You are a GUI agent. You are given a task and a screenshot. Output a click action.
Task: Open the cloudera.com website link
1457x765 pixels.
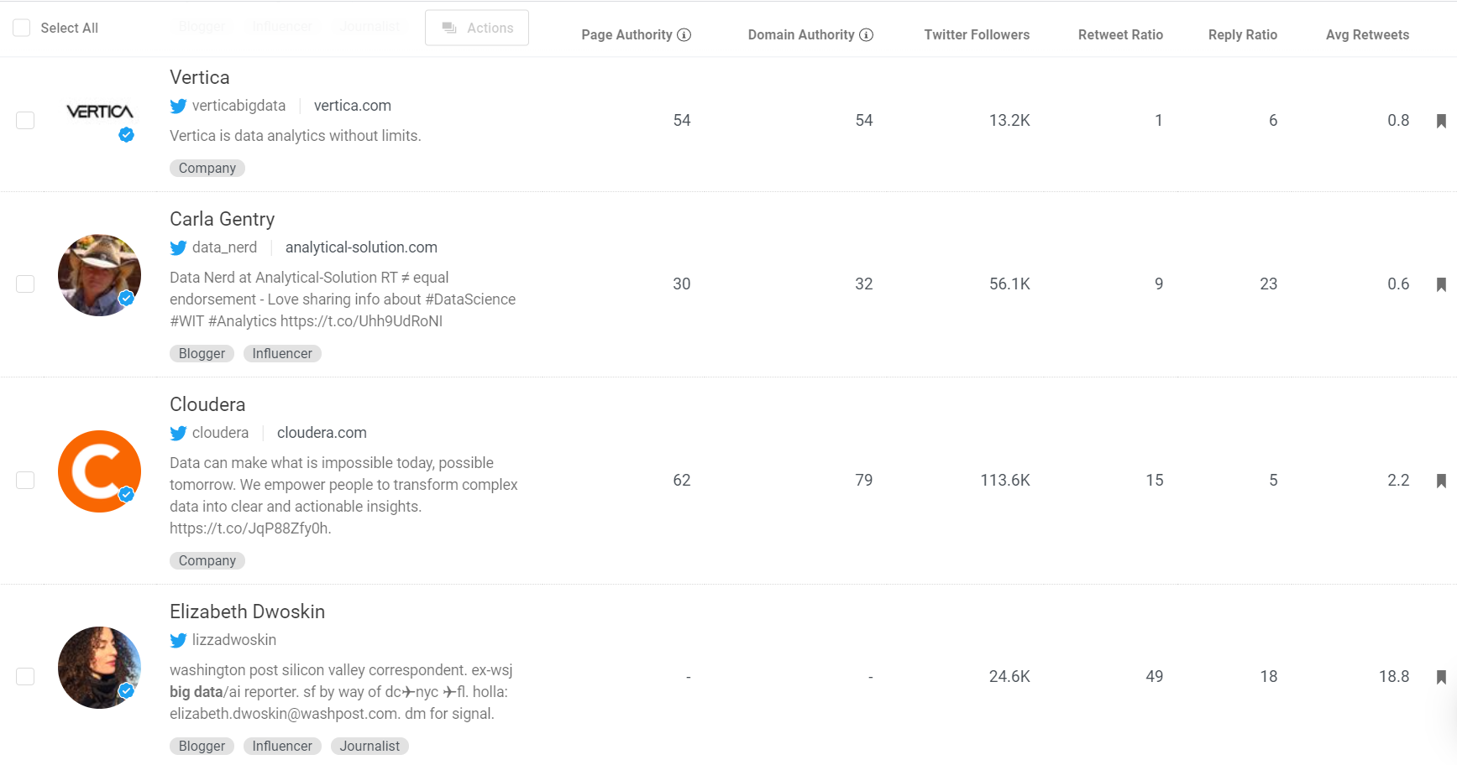click(x=322, y=433)
